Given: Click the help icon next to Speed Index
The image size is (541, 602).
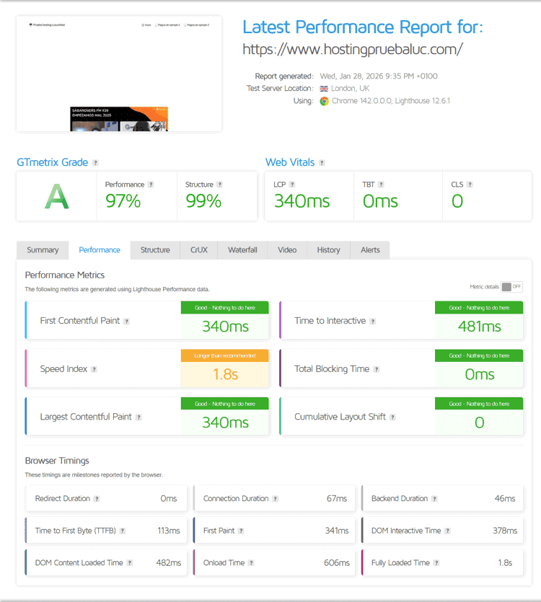Looking at the screenshot, I should [94, 369].
